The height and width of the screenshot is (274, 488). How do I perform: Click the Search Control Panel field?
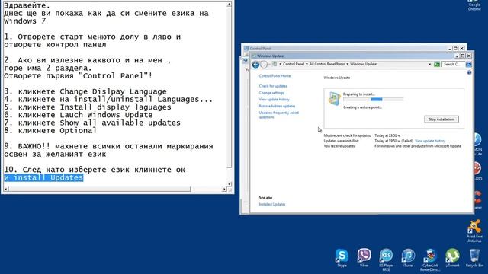point(454,64)
